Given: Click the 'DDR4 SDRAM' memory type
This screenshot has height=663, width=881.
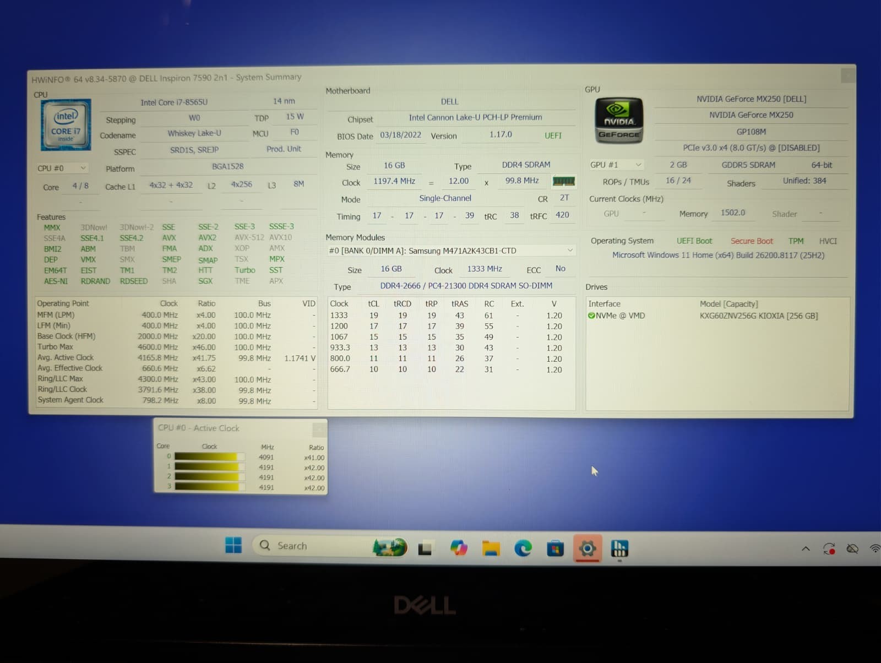Looking at the screenshot, I should point(526,165).
